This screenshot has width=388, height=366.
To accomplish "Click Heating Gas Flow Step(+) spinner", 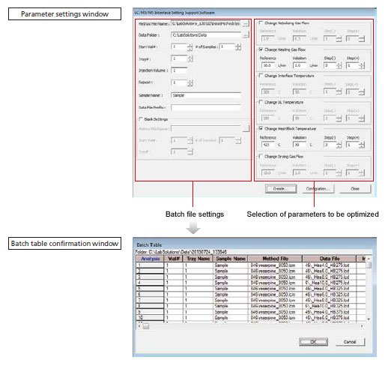I will pos(362,65).
